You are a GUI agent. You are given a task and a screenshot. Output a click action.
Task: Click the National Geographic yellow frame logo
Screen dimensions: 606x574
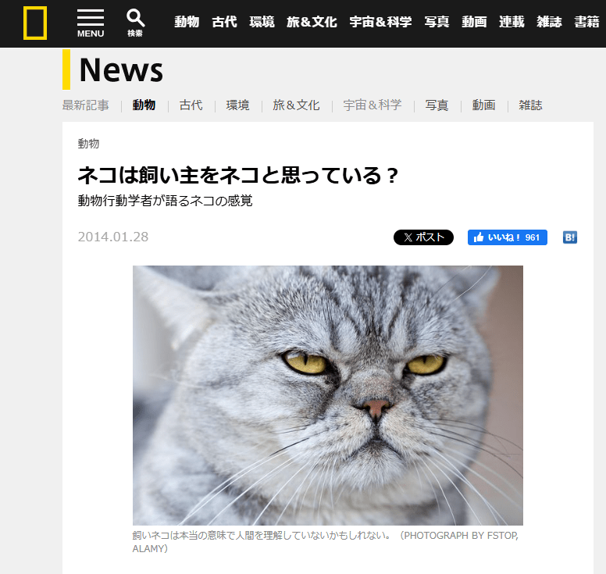[x=35, y=23]
